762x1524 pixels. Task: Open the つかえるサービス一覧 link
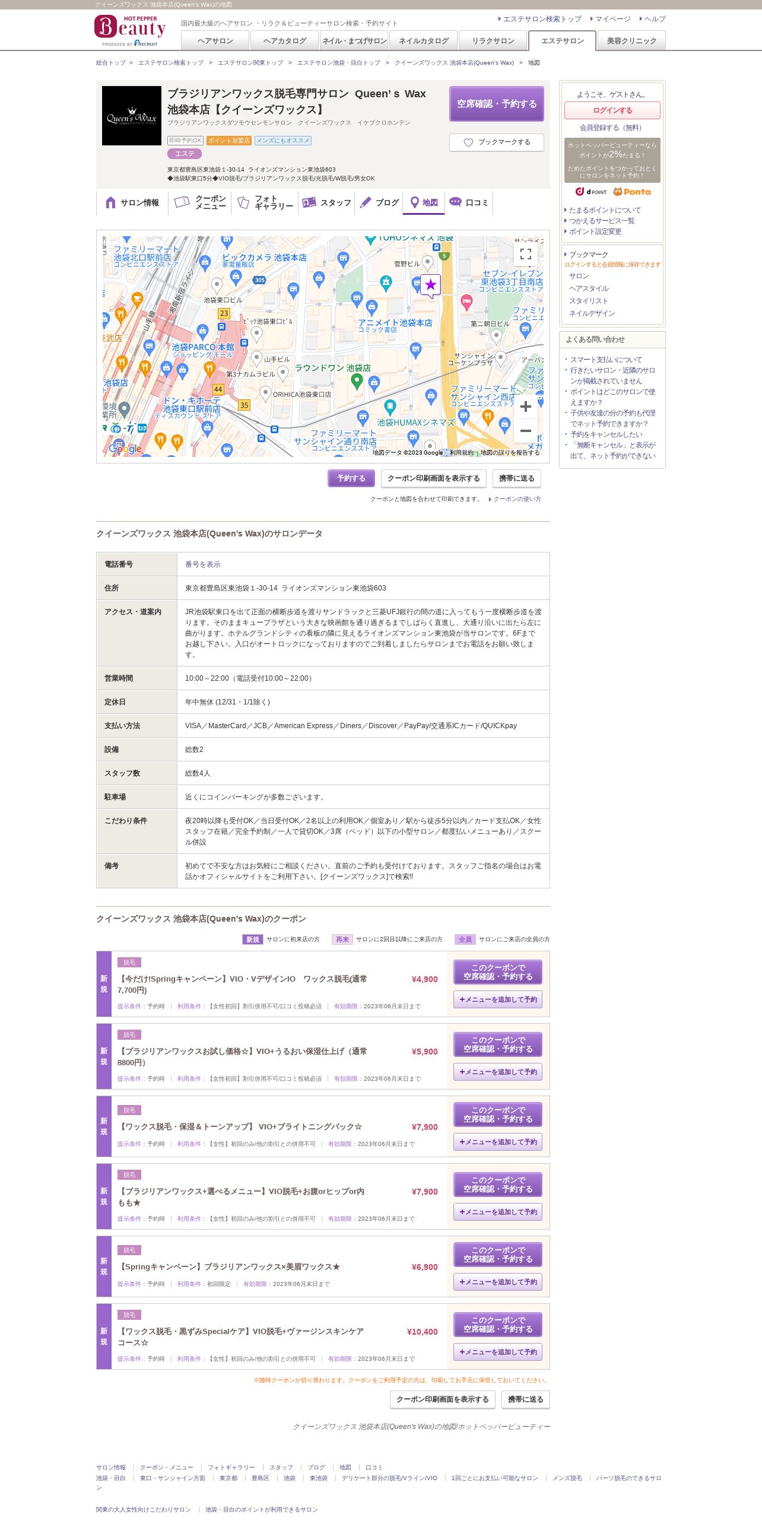602,221
